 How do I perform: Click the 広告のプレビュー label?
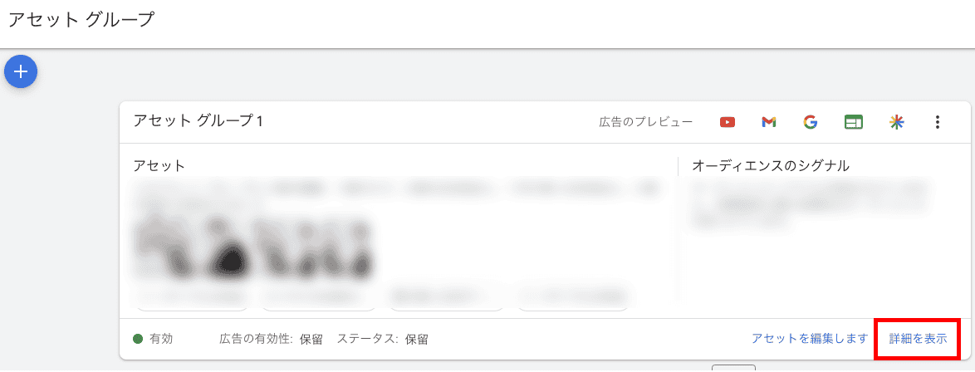pyautogui.click(x=645, y=123)
